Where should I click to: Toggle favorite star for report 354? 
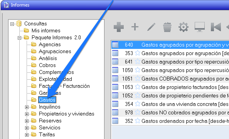[137, 104]
